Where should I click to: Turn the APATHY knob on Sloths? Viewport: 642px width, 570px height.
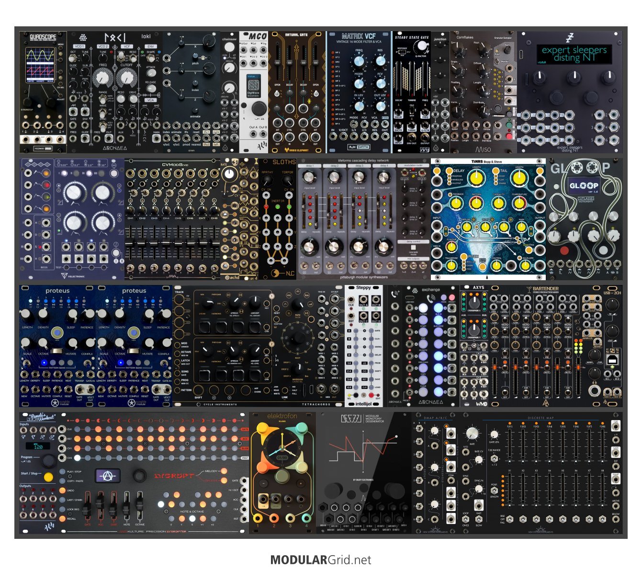267,181
